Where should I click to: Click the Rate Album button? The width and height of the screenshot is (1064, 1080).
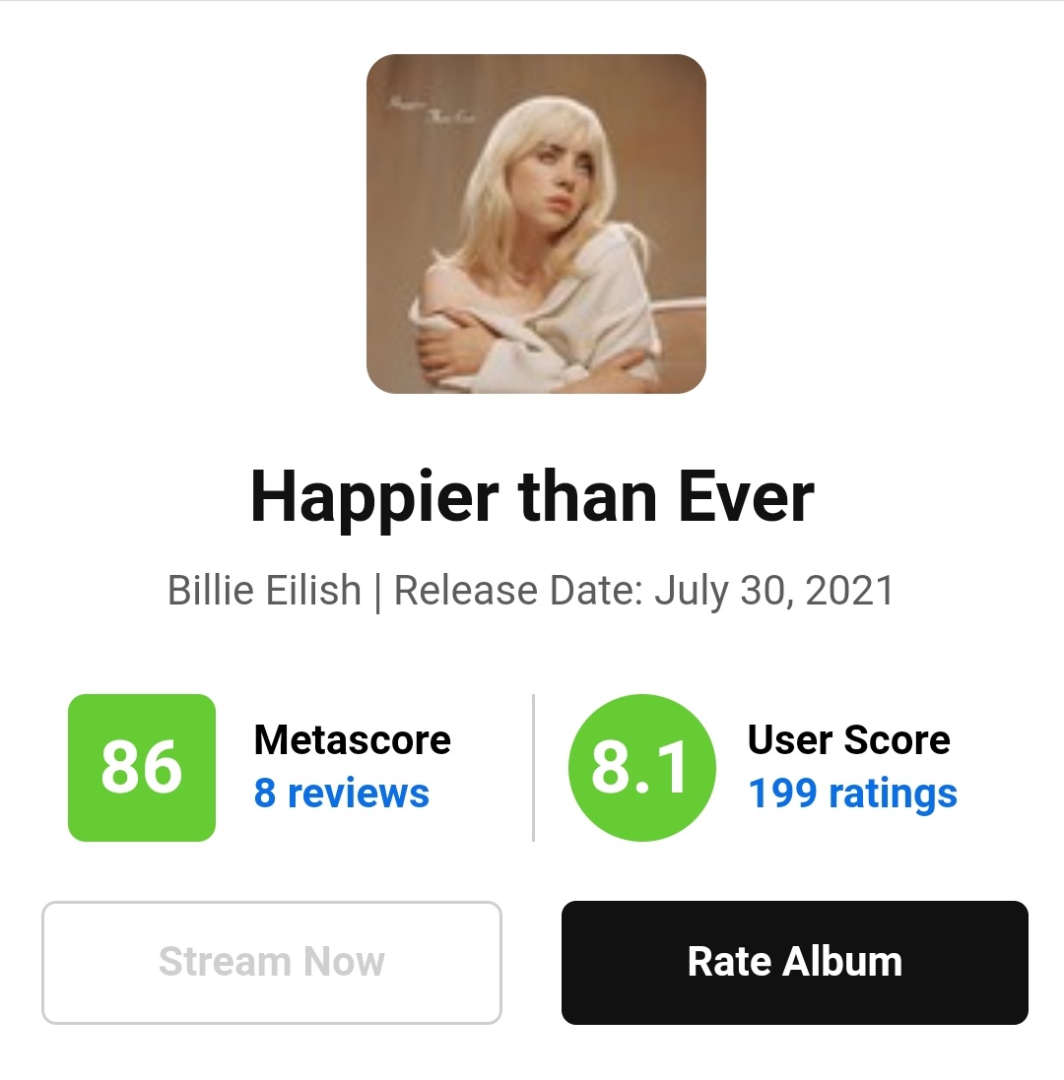coord(795,962)
